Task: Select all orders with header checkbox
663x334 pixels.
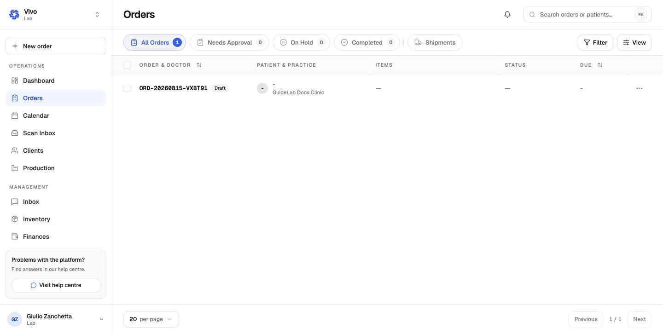Action: (127, 65)
